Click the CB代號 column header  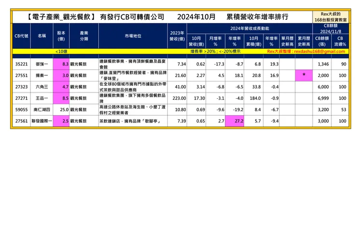(x=21, y=36)
